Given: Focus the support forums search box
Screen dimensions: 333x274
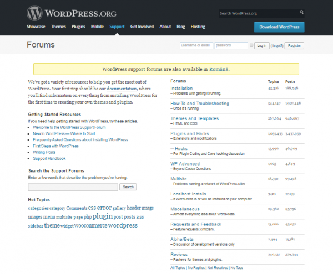Looking at the screenshot, I should click(73, 187).
